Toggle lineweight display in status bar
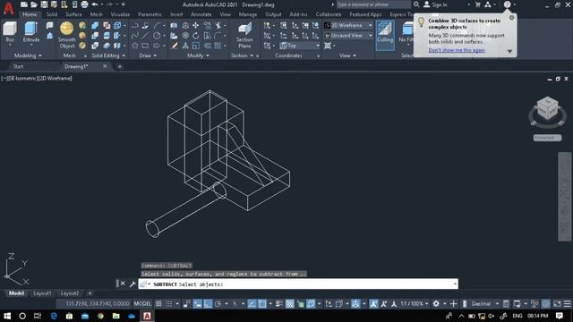573x322 pixels. click(x=279, y=304)
